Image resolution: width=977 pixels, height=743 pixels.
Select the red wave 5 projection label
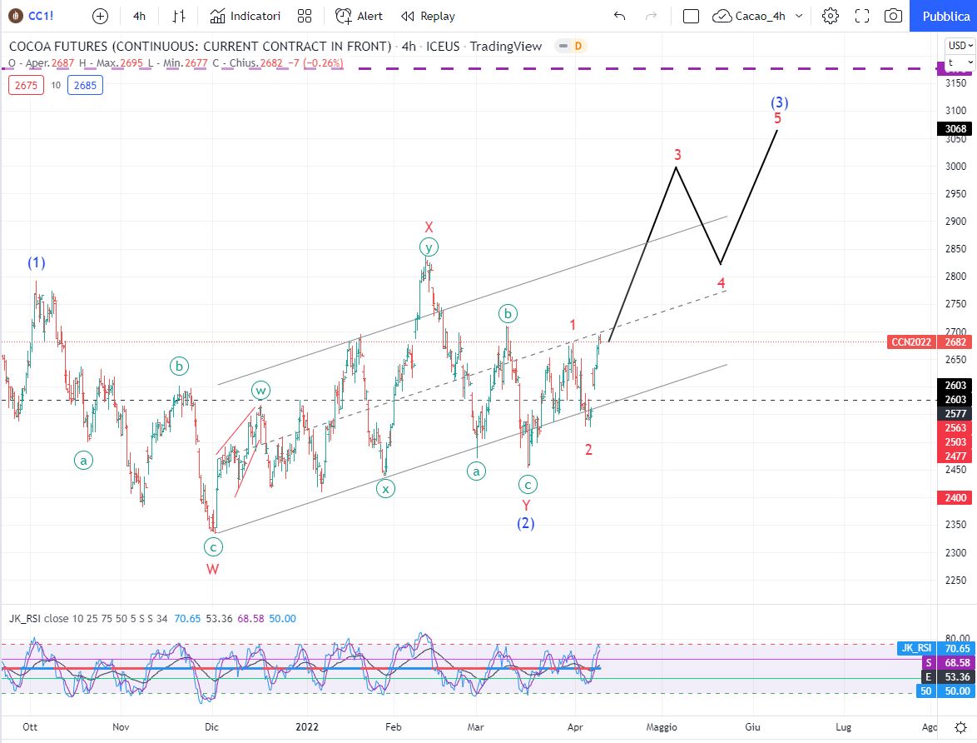(777, 118)
